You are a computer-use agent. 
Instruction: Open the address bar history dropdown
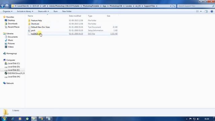171,6
